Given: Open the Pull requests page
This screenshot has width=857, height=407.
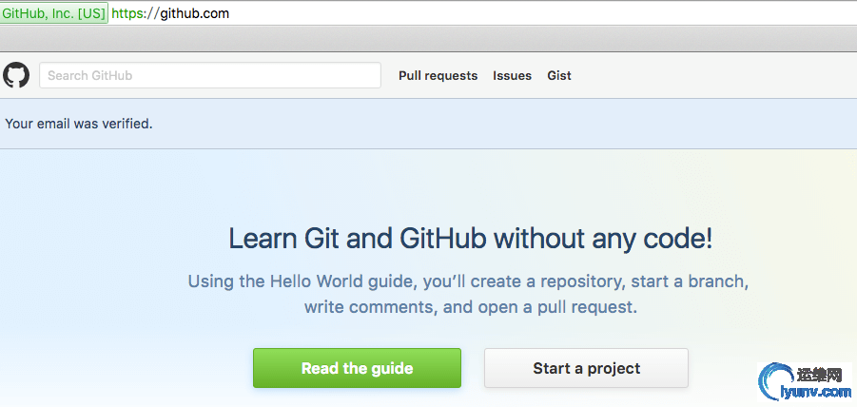Looking at the screenshot, I should (x=438, y=75).
